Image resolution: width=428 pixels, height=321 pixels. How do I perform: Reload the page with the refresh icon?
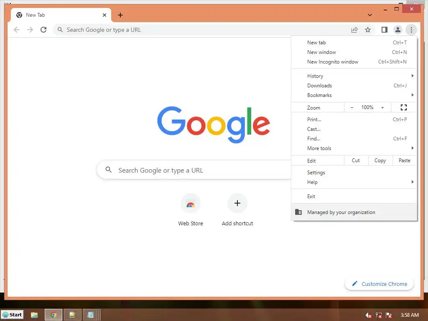(x=43, y=30)
